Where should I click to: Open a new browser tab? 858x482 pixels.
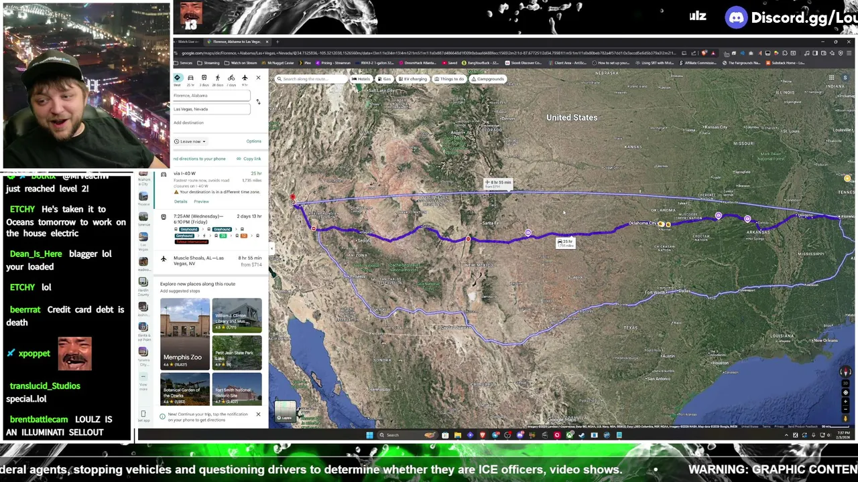tap(278, 42)
